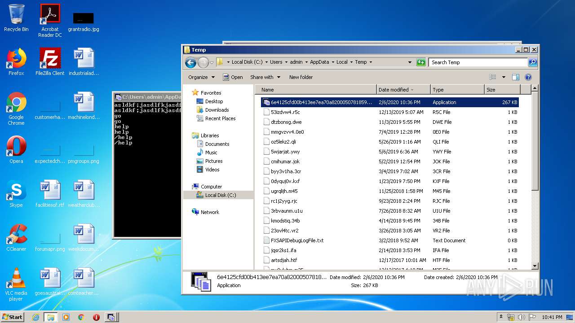This screenshot has width=575, height=323.
Task: Launch Firefox from the desktop
Action: click(16, 62)
